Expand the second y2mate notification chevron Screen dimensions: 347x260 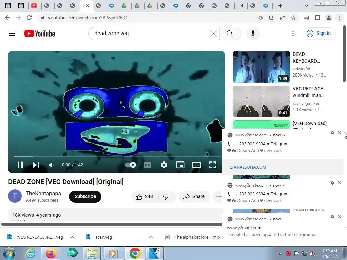(x=284, y=185)
